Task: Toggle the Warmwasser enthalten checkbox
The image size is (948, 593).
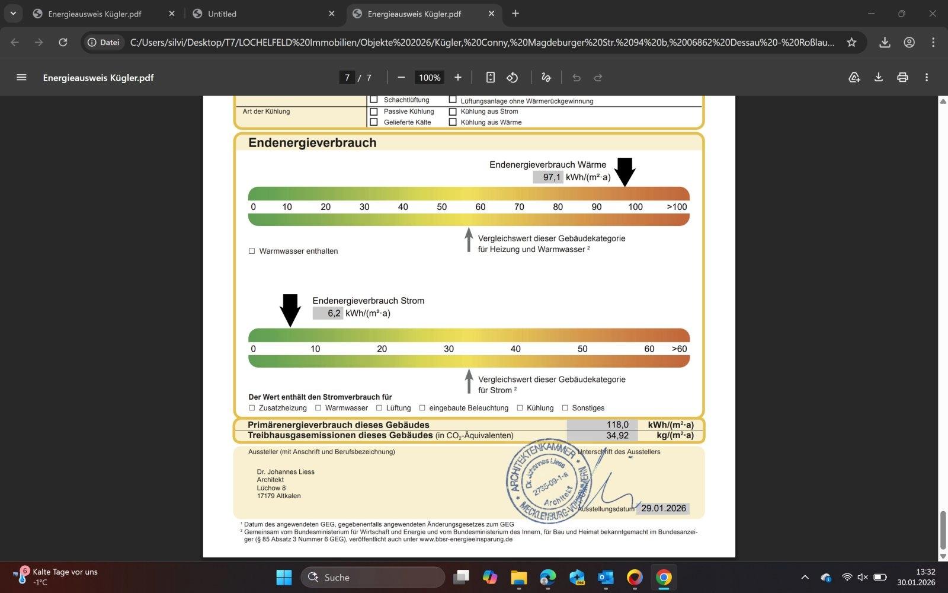Action: click(x=252, y=251)
